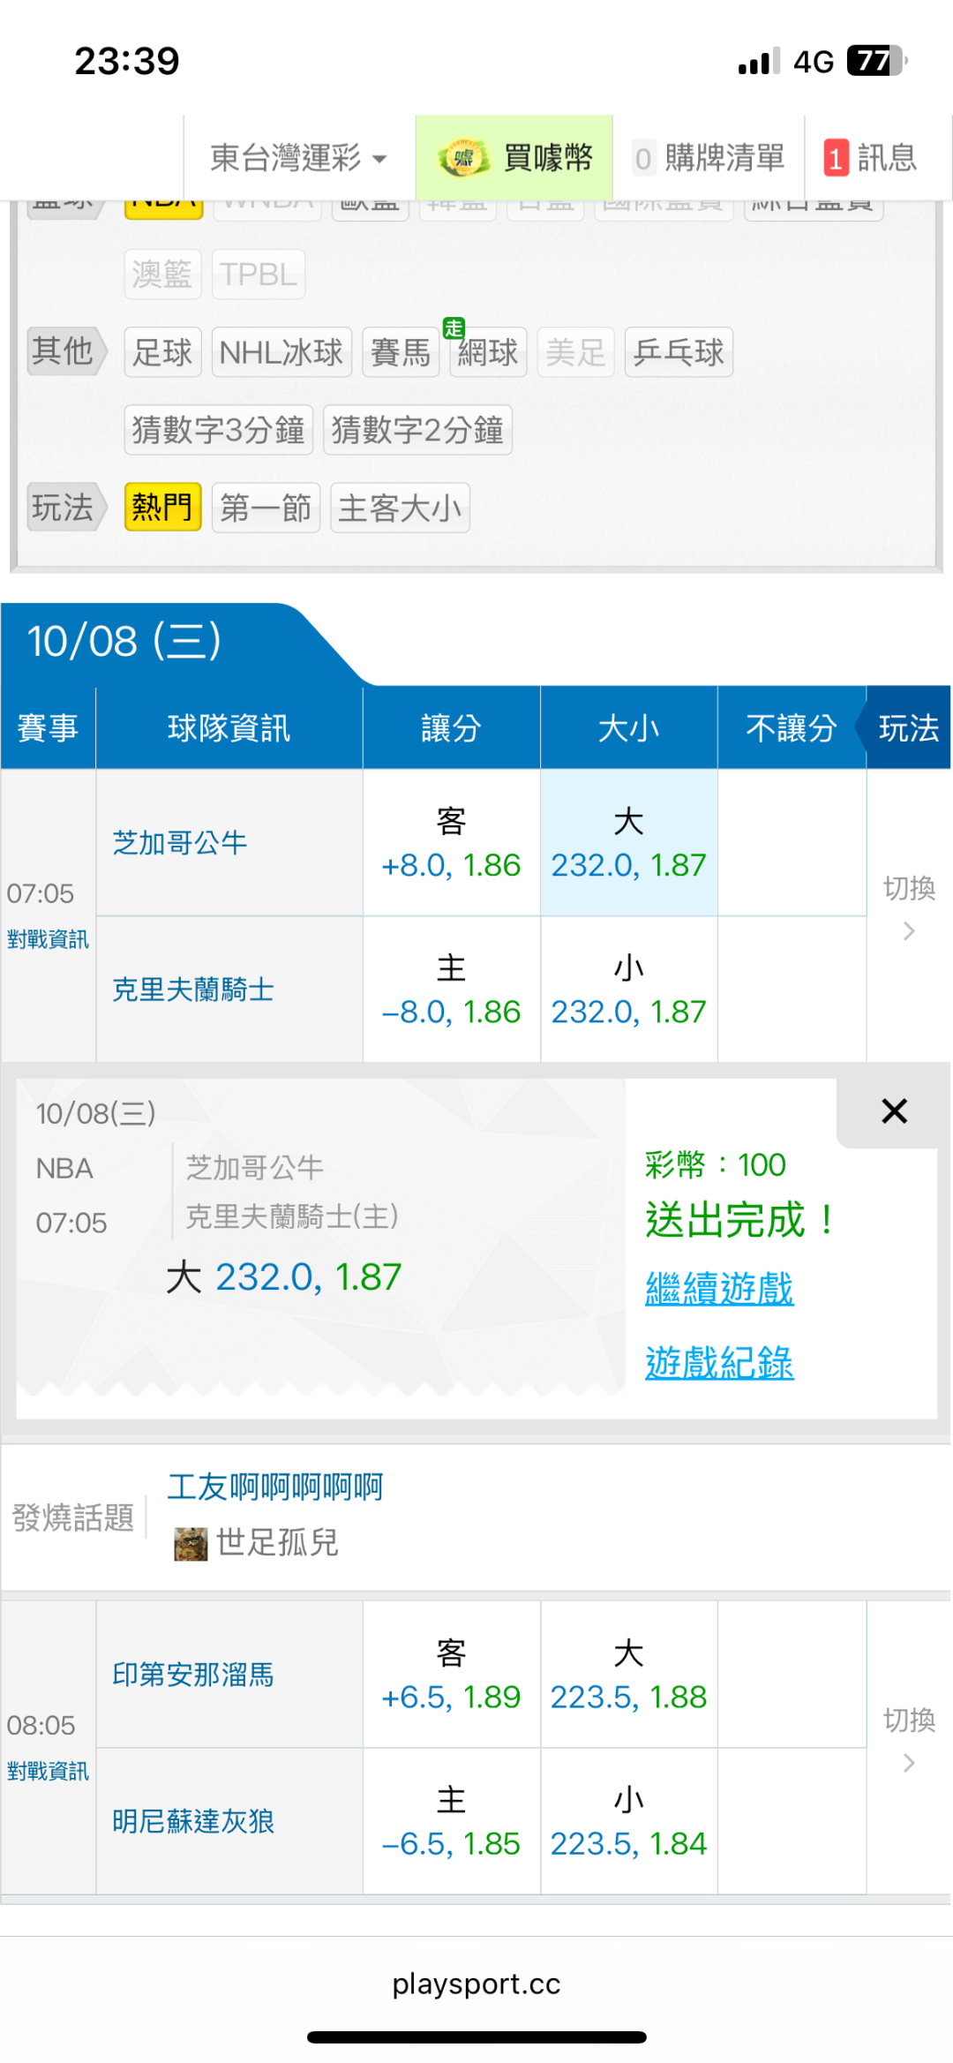953x2063 pixels.
Task: Select the 熱門 play type
Action: pyautogui.click(x=162, y=508)
